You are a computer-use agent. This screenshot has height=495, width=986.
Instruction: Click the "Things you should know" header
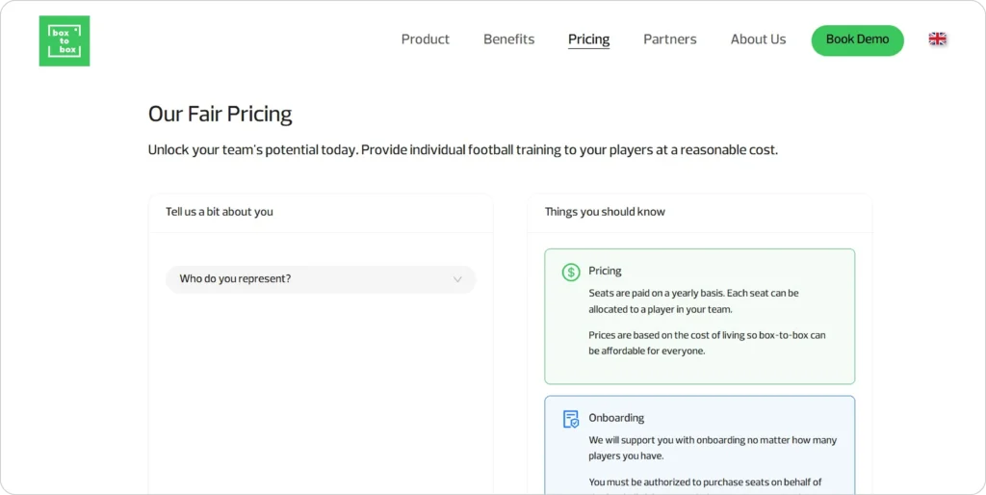pyautogui.click(x=604, y=212)
